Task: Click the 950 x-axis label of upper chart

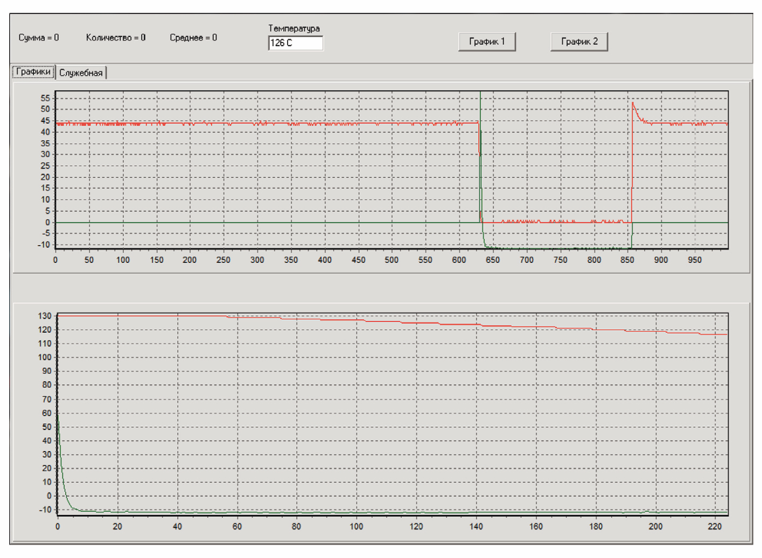Action: pos(695,260)
